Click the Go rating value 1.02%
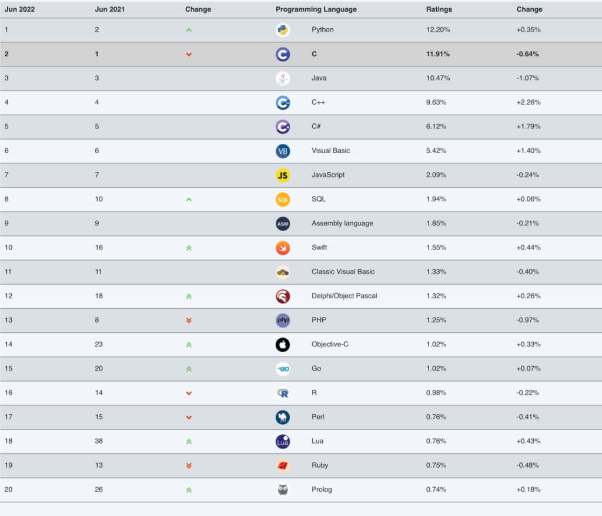 (x=436, y=369)
